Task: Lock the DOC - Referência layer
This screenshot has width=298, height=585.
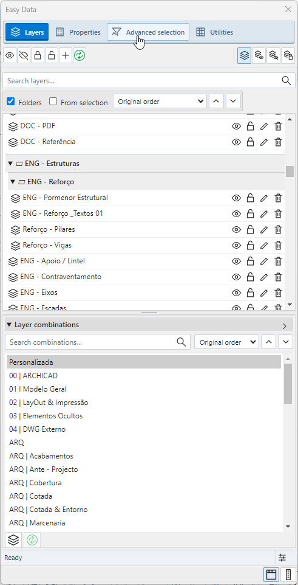Action: coord(250,142)
